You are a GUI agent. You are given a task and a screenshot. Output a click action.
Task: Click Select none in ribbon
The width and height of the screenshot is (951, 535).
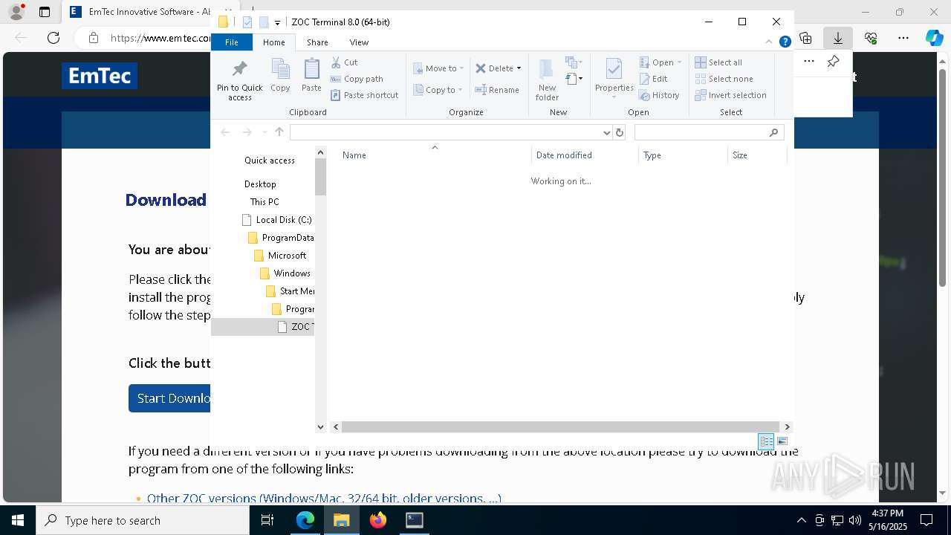(x=724, y=79)
